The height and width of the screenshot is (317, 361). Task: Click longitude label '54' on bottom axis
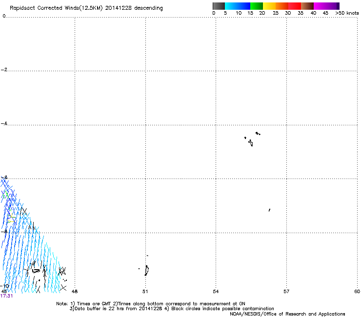[x=216, y=292]
